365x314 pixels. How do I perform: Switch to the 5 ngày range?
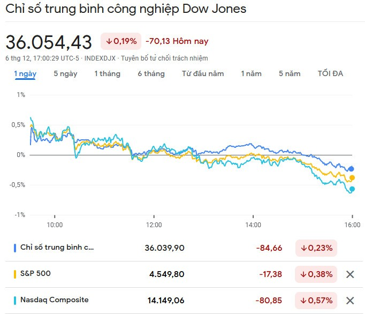point(65,74)
